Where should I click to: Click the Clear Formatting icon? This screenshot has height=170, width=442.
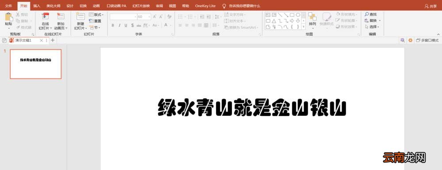click(x=169, y=17)
